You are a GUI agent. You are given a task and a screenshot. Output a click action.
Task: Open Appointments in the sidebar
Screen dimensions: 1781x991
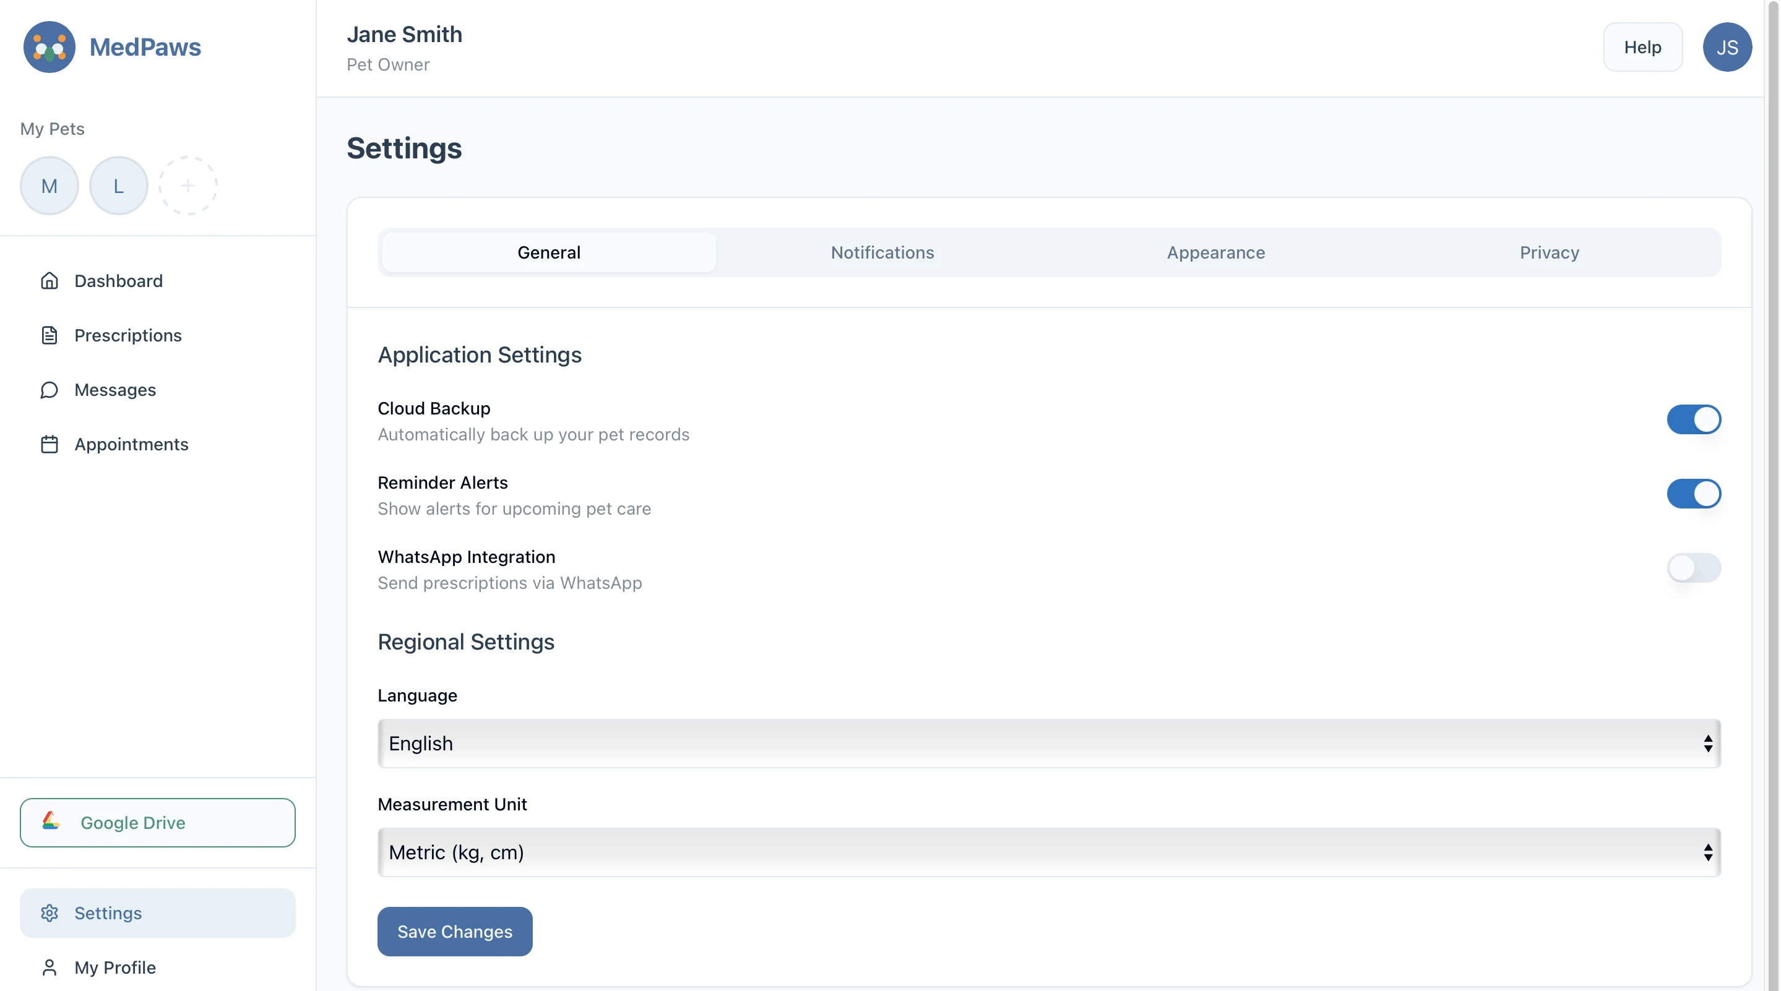coord(158,444)
